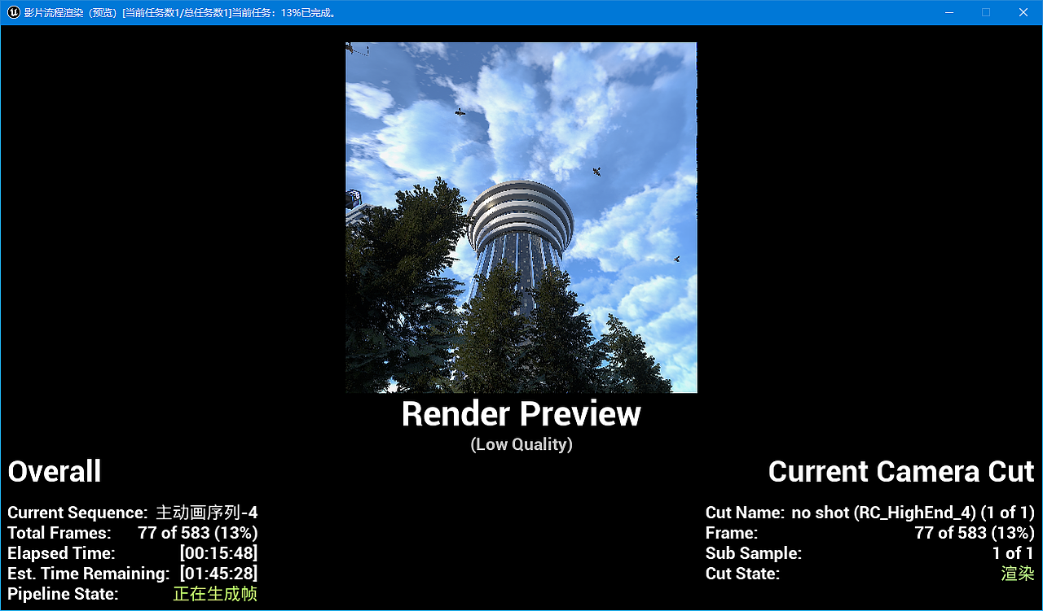This screenshot has height=611, width=1043.
Task: Click the Sub Sample 1 of 1 value
Action: pos(1014,553)
